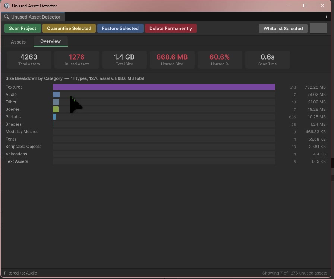Click the 4.4 KB Animations size value
This screenshot has height=279, width=334.
319,154
